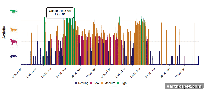This screenshot has height=90, width=204.
Task: Click the High 61 value in tooltip
Action: (60, 14)
